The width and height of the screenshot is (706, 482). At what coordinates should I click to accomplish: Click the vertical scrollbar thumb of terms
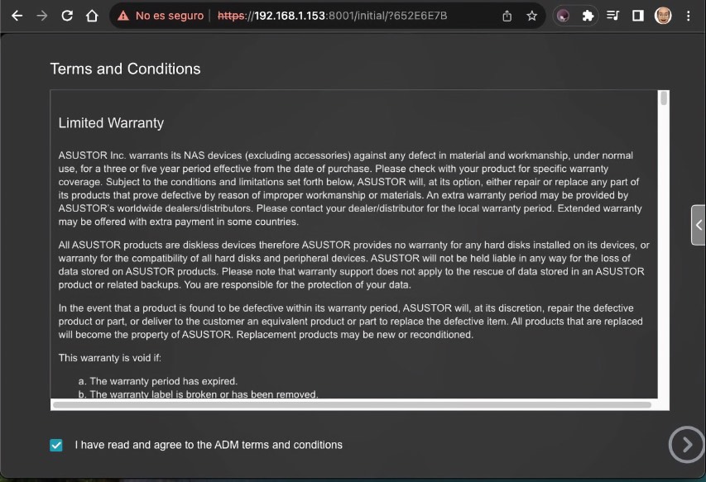tap(663, 98)
